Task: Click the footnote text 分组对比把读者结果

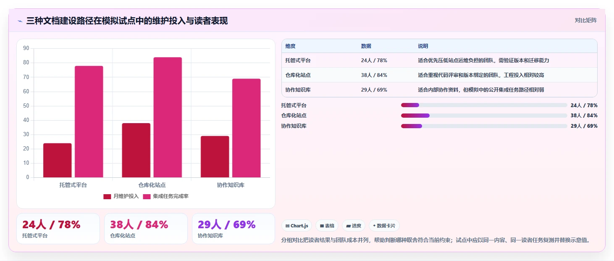Action: click(436, 240)
